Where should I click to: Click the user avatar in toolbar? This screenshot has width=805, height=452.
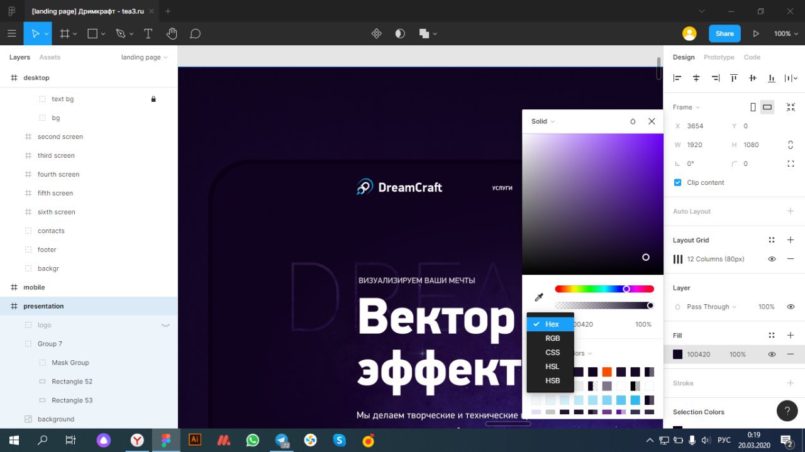coord(689,33)
